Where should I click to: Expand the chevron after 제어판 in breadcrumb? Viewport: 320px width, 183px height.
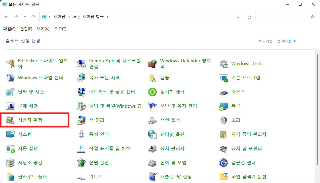tap(69, 17)
